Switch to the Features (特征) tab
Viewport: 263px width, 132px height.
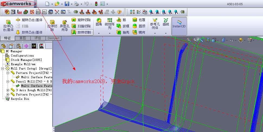pos(7,38)
